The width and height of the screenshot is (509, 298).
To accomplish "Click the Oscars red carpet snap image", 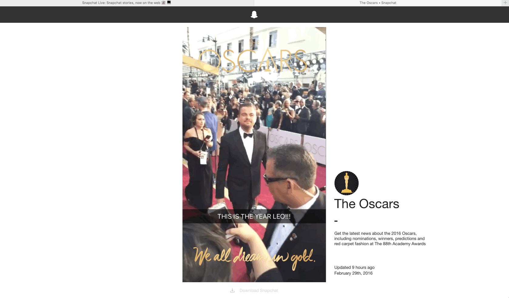I will (x=254, y=155).
